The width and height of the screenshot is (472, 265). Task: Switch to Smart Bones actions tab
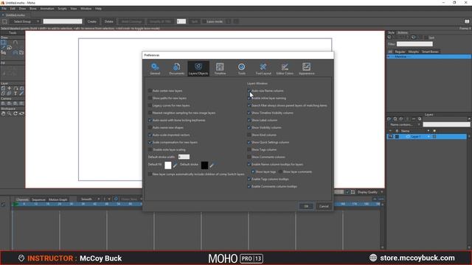point(430,52)
